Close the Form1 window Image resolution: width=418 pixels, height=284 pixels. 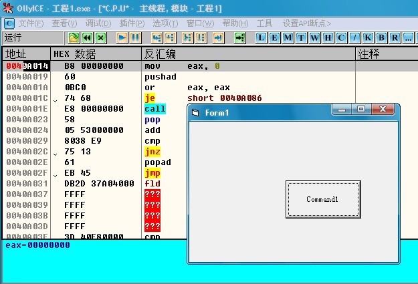pos(383,109)
